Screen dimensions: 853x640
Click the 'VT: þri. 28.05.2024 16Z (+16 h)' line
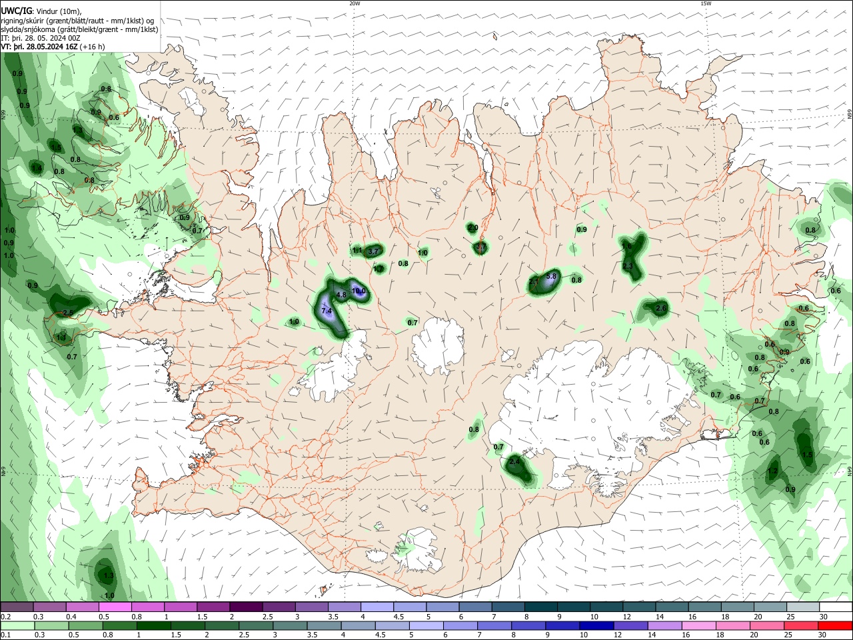point(53,47)
